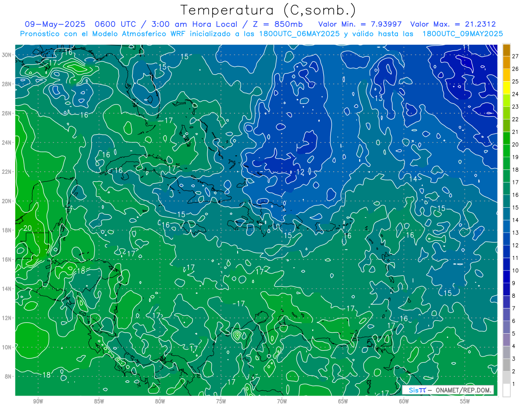The height and width of the screenshot is (407, 527).
Task: Click the color scale label '8'
Action: tap(514, 295)
